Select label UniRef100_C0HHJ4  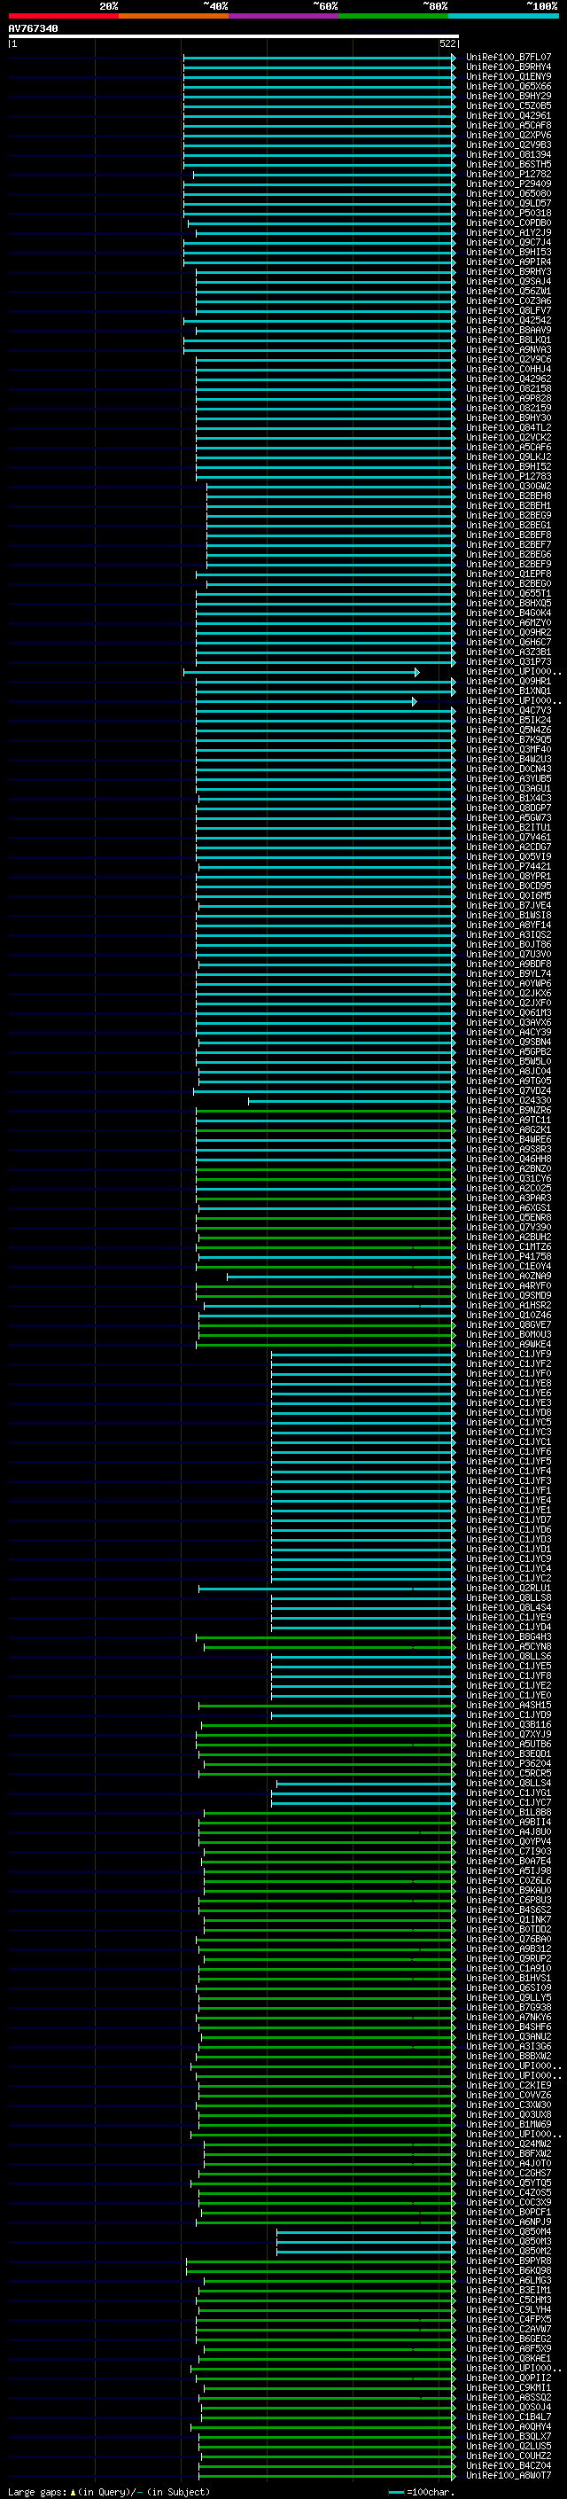[508, 369]
